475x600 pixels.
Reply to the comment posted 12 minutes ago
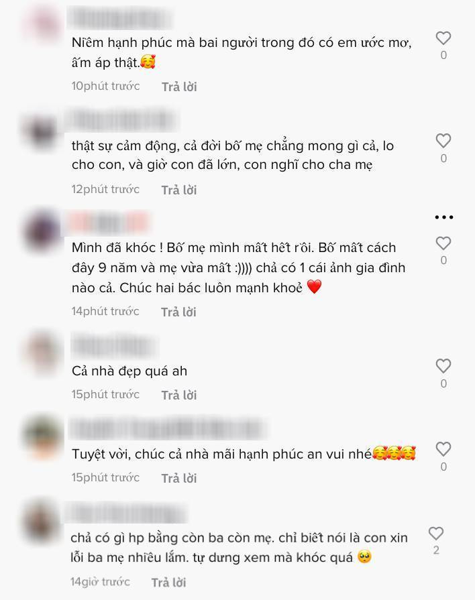click(x=179, y=190)
